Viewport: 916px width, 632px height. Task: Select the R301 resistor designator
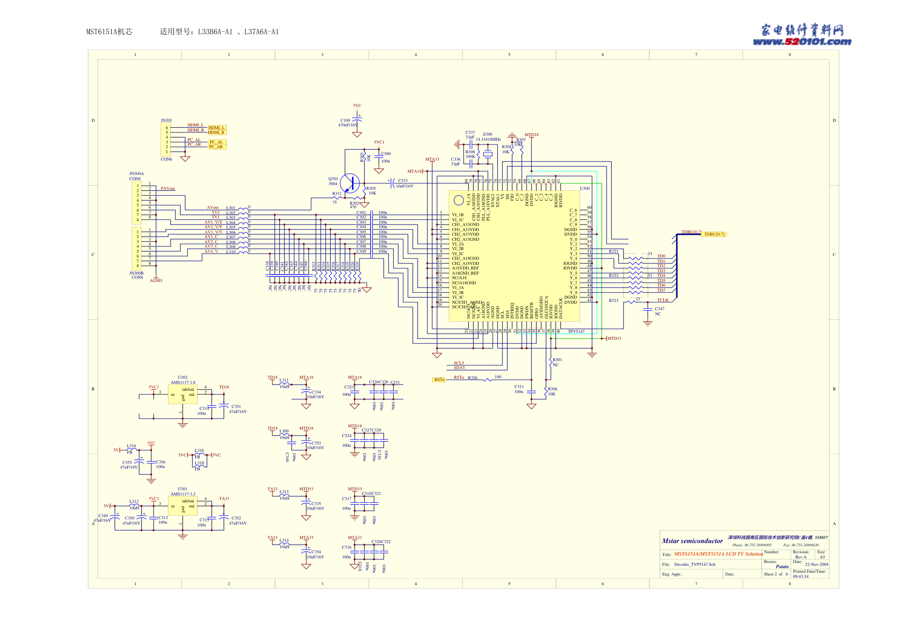point(557,360)
